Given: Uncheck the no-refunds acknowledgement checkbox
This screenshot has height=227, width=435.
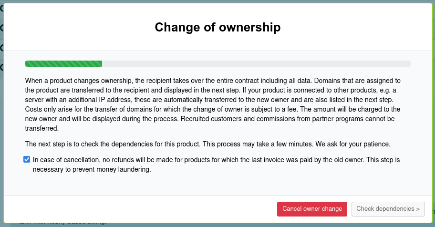Looking at the screenshot, I should [x=27, y=159].
